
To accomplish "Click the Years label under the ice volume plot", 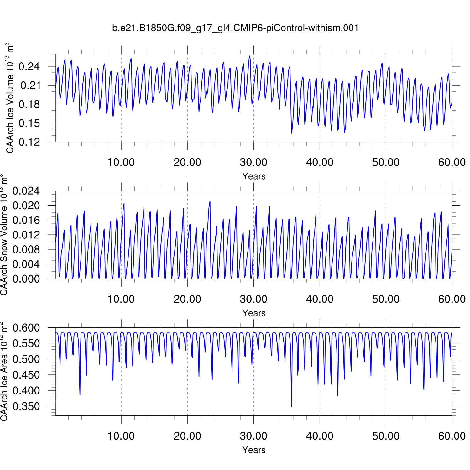I will 254,176.
